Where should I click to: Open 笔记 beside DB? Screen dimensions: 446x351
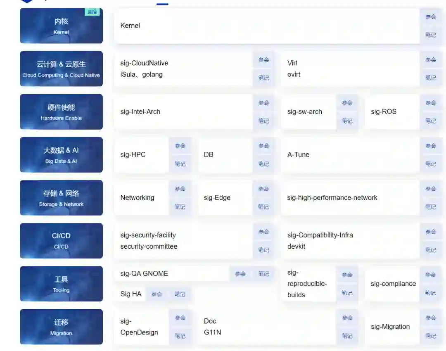263,164
